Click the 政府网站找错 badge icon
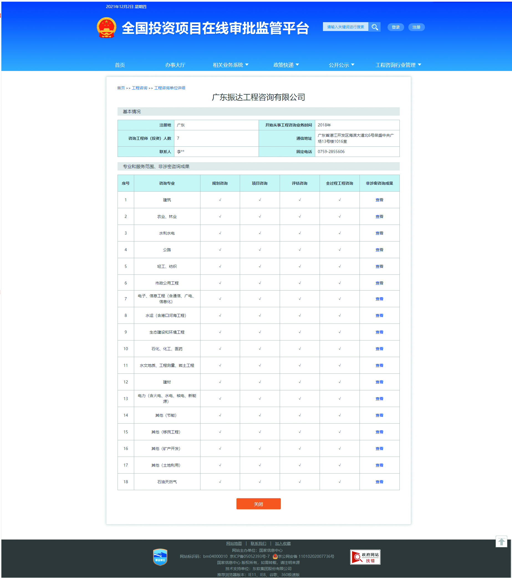This screenshot has height=580, width=512. (x=365, y=557)
